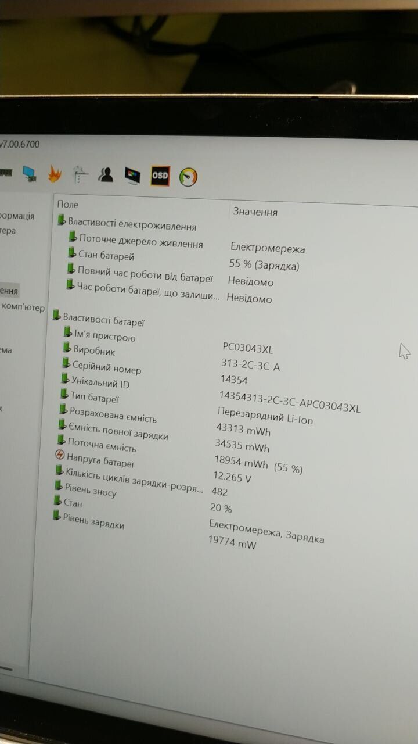The image size is (418, 744).
Task: Click the Поле column header
Action: pos(67,205)
